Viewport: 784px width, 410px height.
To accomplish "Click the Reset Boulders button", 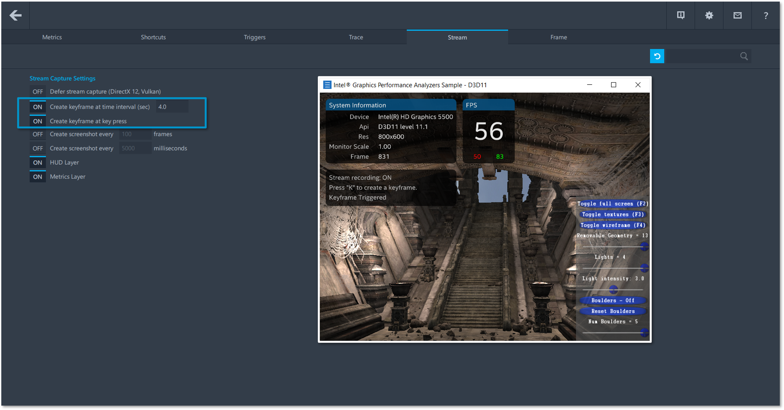I will [x=613, y=311].
